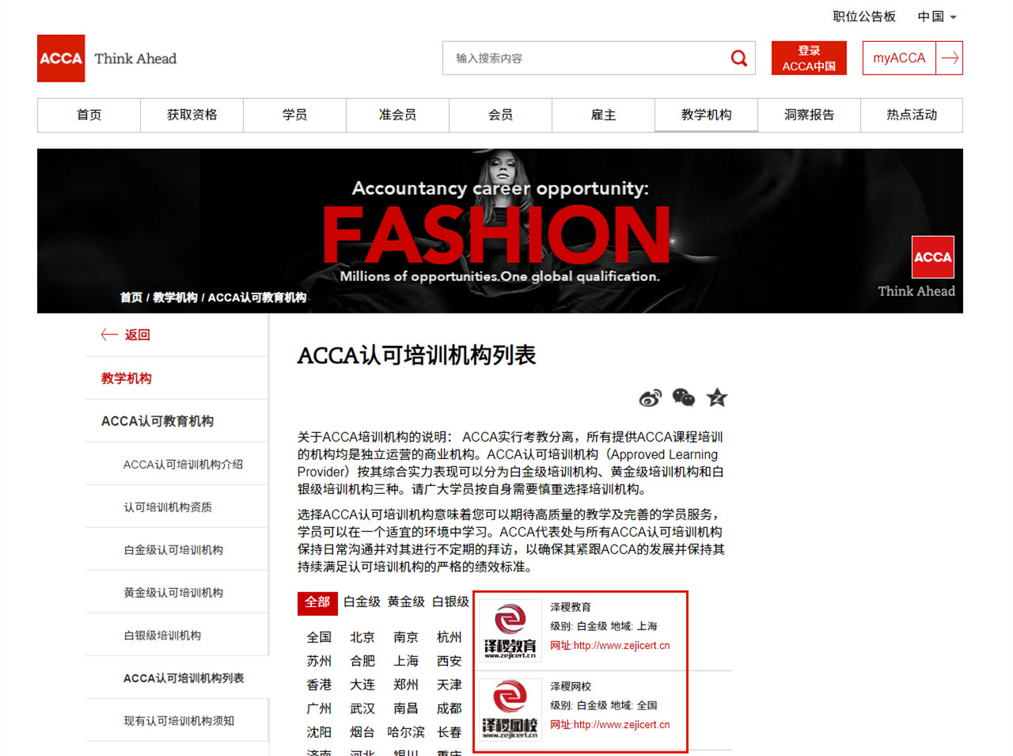Open the 洞察报告 menu

click(809, 115)
